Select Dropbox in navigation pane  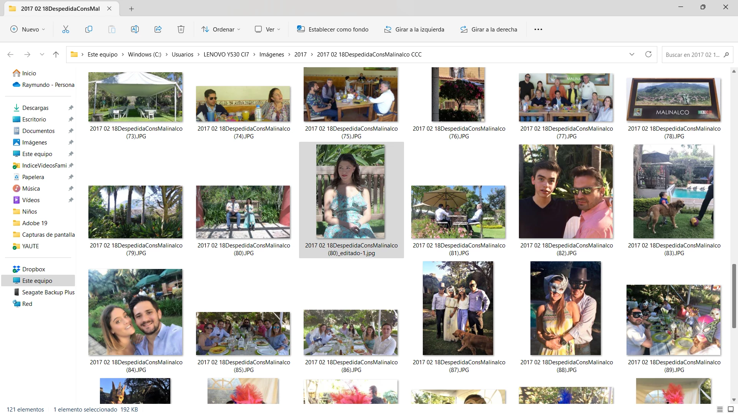pos(33,269)
